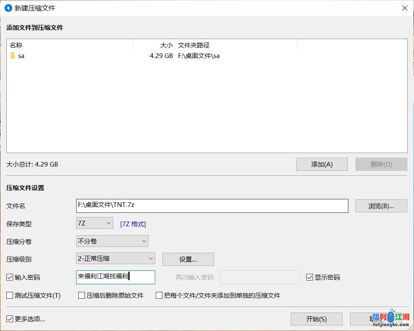Click the yellow folder icon next to sa
The height and width of the screenshot is (331, 414).
point(12,56)
